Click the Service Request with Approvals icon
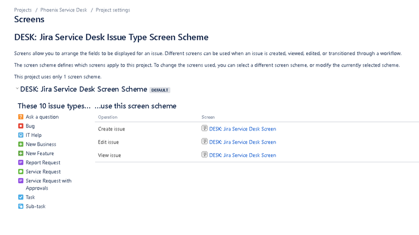The height and width of the screenshot is (235, 419). (20, 181)
